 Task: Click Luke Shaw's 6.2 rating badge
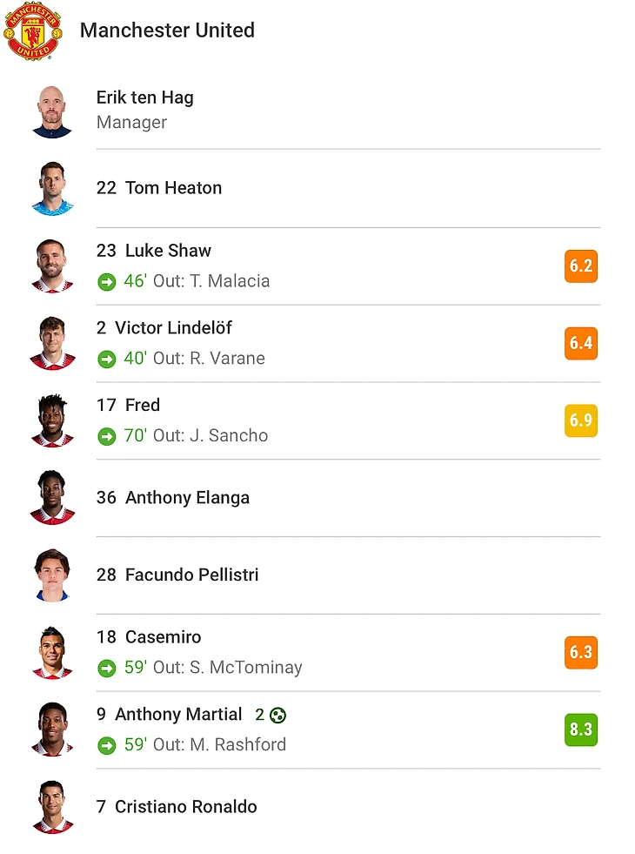coord(581,266)
